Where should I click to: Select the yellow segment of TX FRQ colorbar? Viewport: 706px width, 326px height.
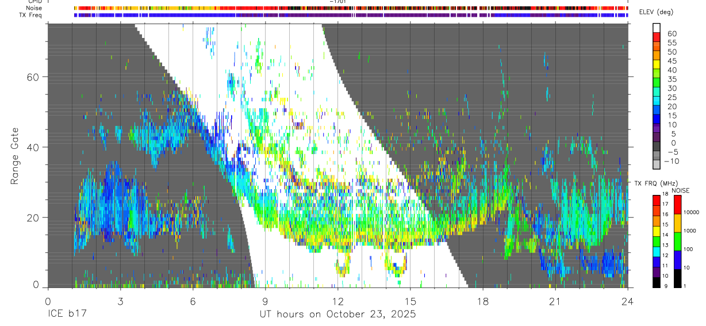(x=657, y=231)
